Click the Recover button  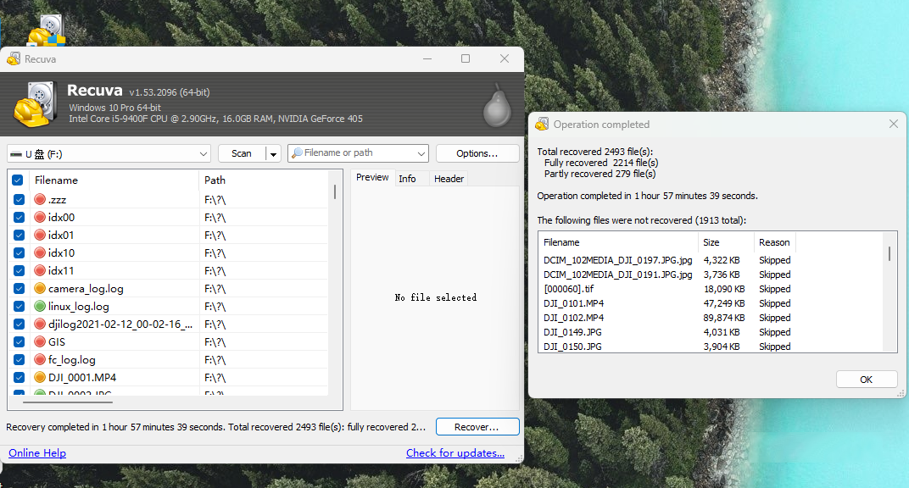click(x=477, y=427)
